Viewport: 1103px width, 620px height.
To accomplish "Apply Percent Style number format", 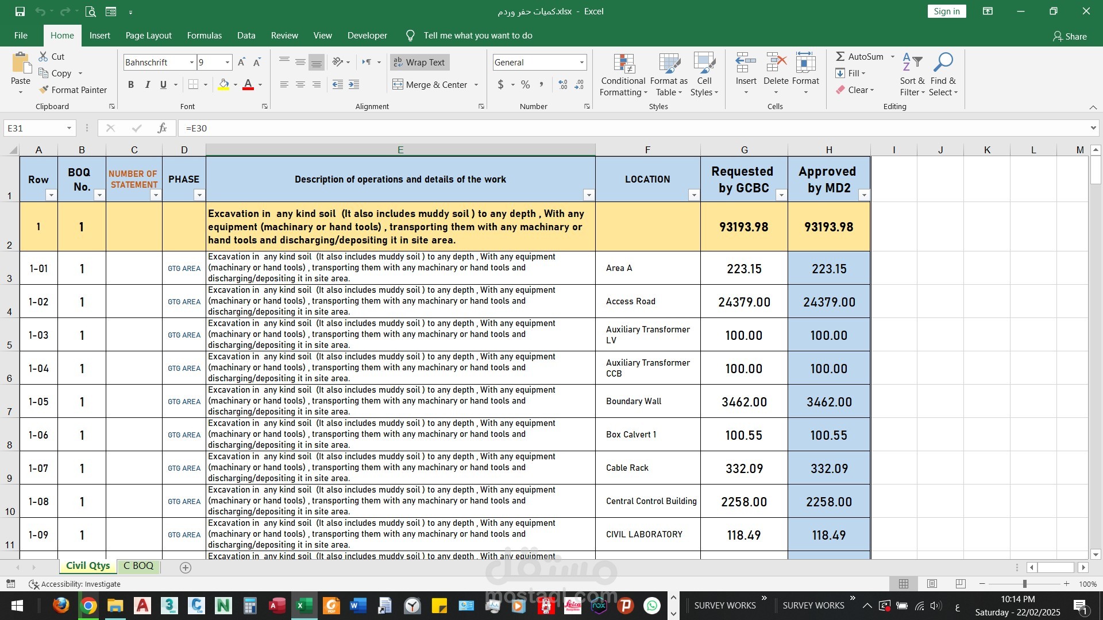I will pos(525,84).
